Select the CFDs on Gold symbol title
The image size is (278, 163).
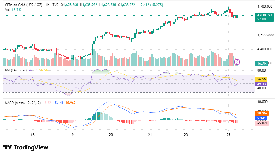[24, 5]
